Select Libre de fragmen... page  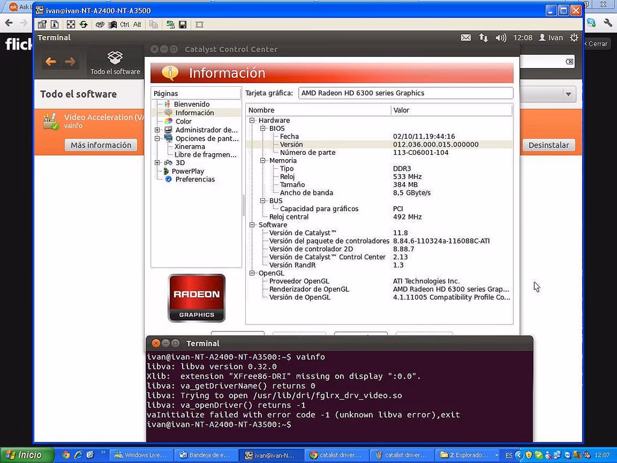point(205,155)
